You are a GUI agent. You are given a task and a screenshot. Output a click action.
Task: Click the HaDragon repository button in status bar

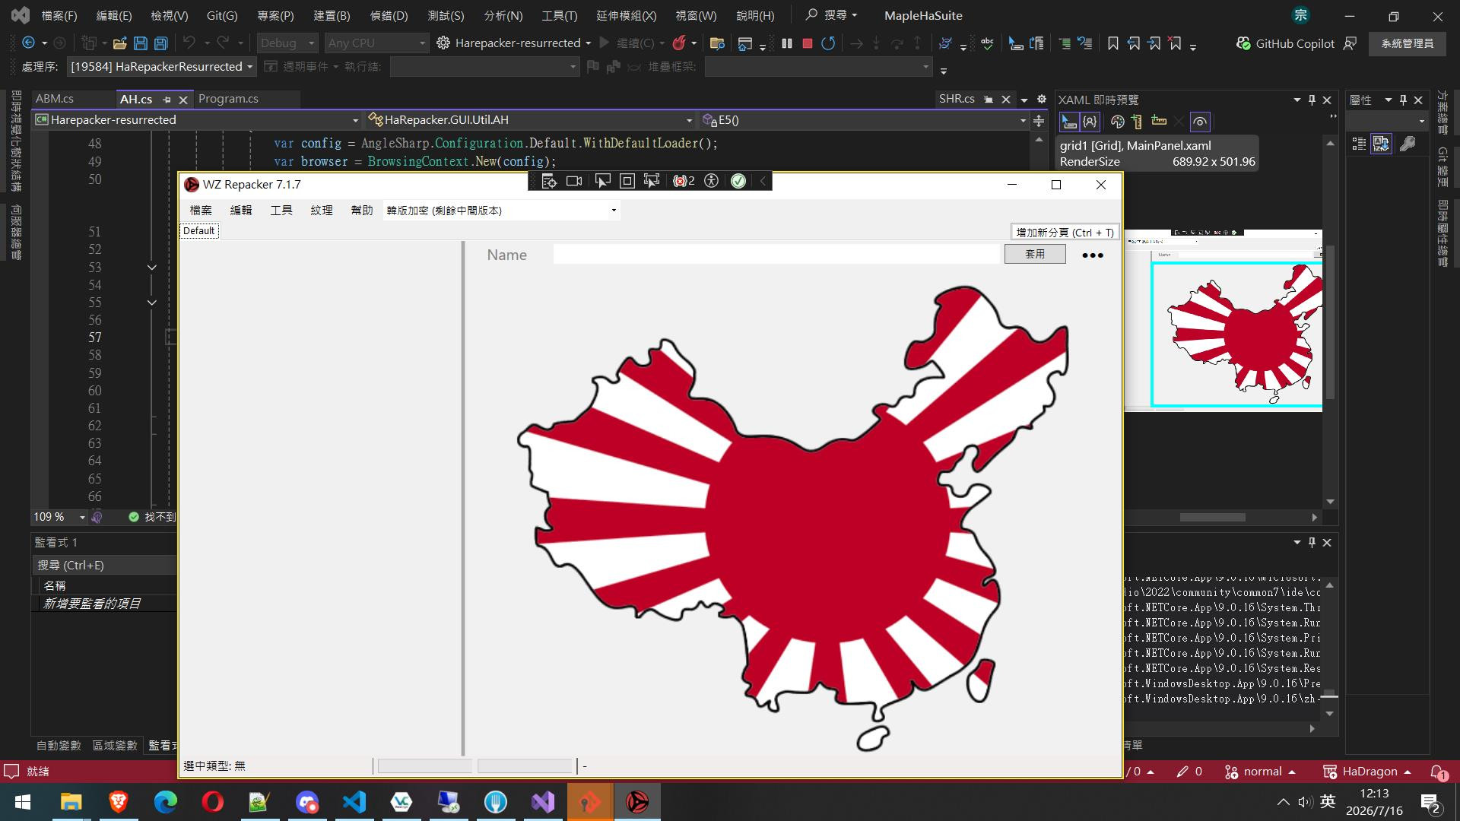pyautogui.click(x=1368, y=772)
